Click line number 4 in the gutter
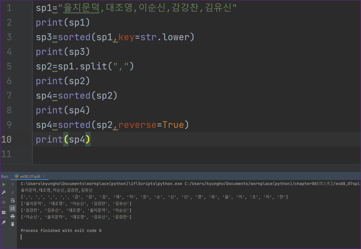The height and width of the screenshot is (249, 361). [x=9, y=52]
